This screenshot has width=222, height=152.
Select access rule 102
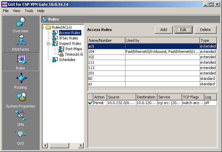(x=152, y=57)
